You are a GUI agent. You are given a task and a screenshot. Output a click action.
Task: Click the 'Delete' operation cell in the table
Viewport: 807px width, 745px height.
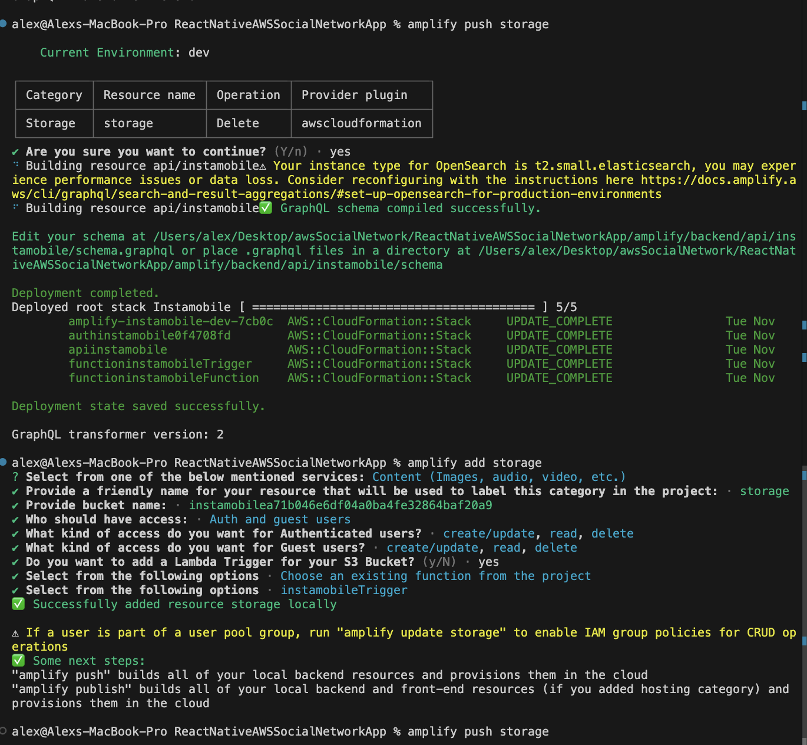pyautogui.click(x=237, y=123)
